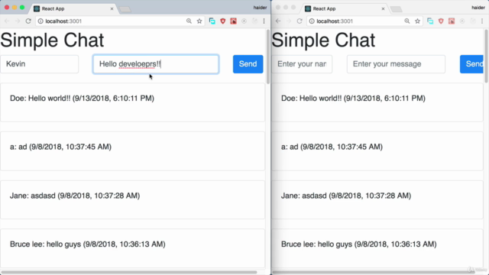Image resolution: width=489 pixels, height=275 pixels.
Task: Select Doe: Hello world!! message in right chat
Action: 377,102
